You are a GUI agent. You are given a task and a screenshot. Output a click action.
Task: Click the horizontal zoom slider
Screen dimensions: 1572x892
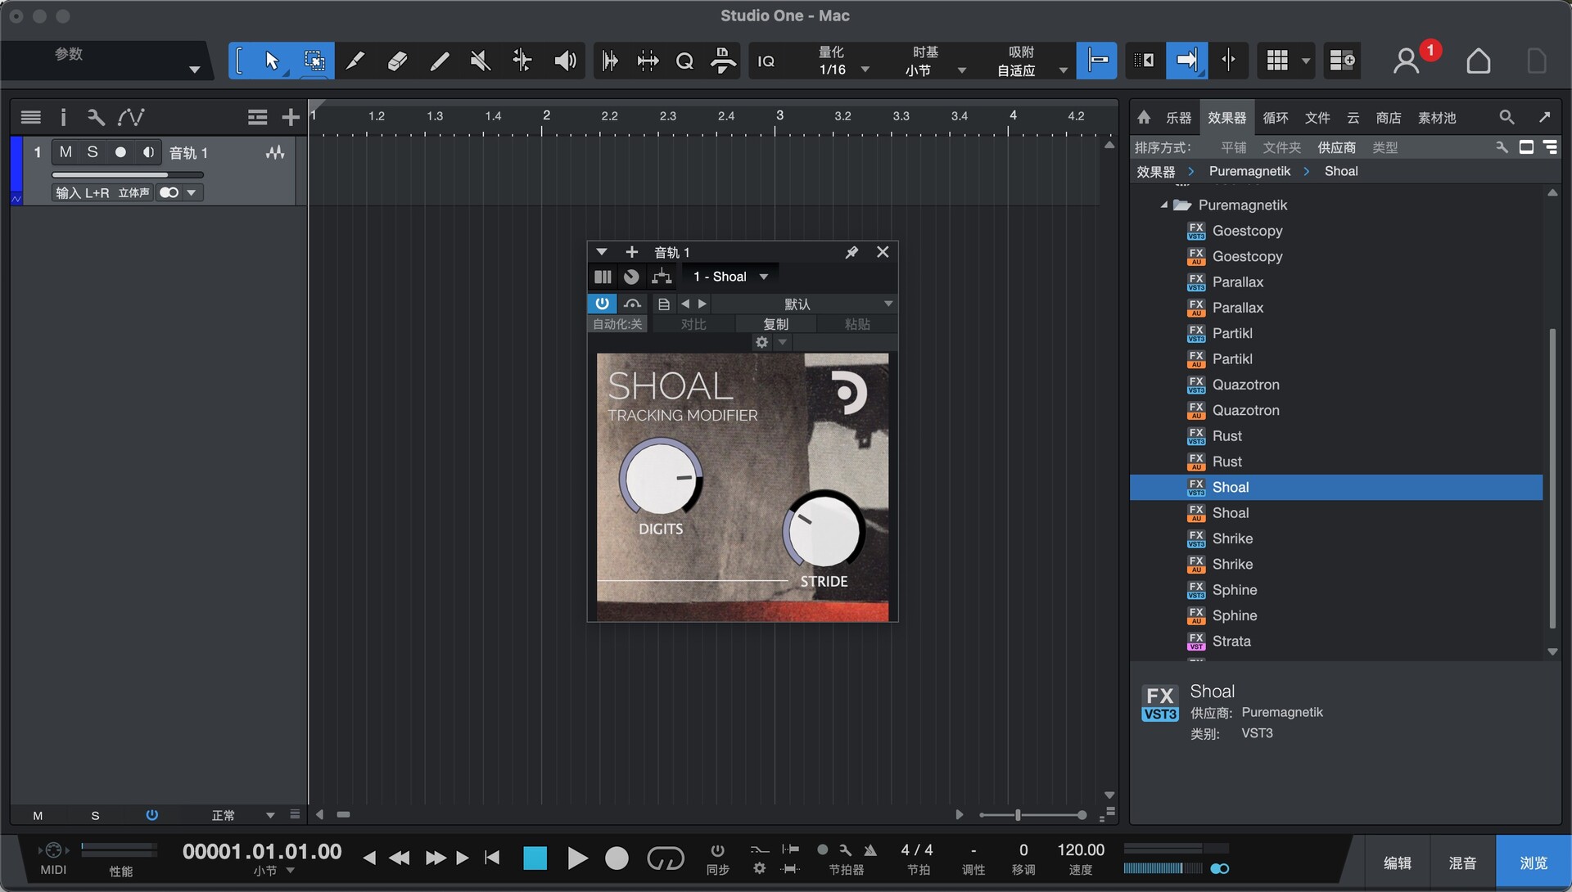pyautogui.click(x=1032, y=815)
